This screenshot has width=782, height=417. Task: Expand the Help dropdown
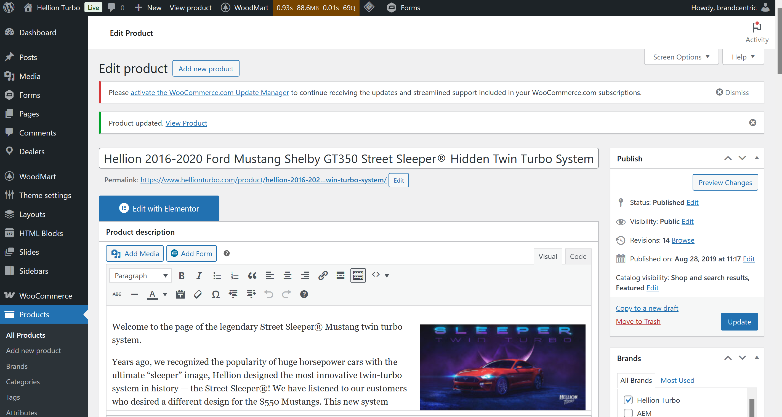point(743,57)
